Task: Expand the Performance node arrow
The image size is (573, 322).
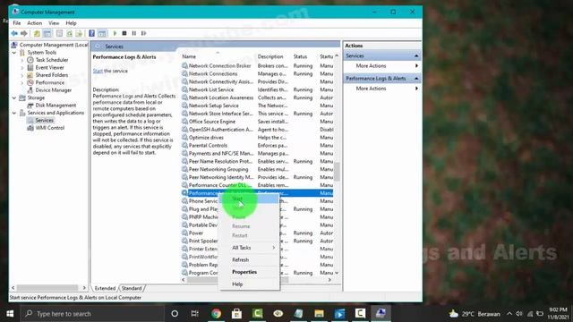Action: coord(22,83)
